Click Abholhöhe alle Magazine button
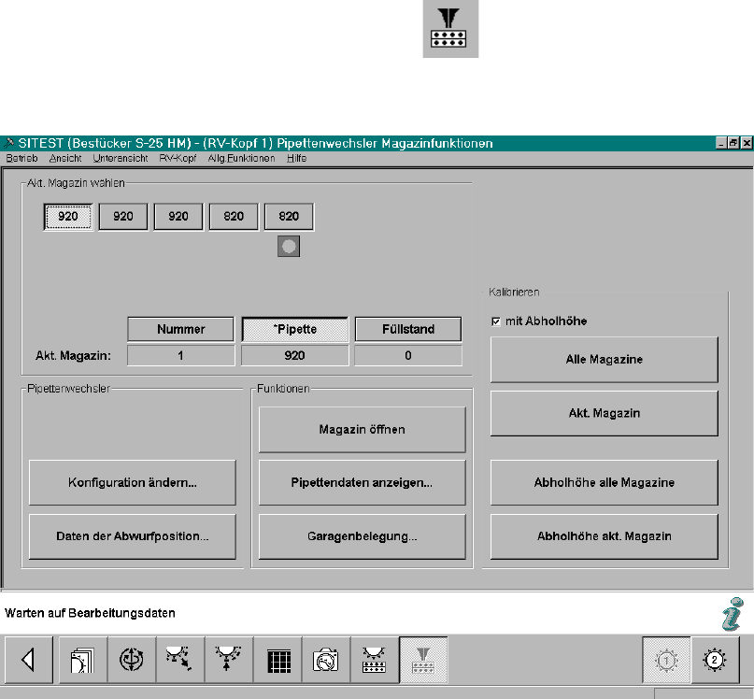This screenshot has width=754, height=699. [x=604, y=482]
